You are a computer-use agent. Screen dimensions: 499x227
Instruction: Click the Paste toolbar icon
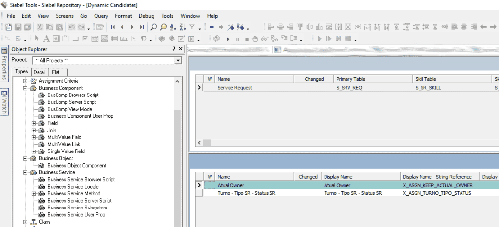click(x=59, y=27)
